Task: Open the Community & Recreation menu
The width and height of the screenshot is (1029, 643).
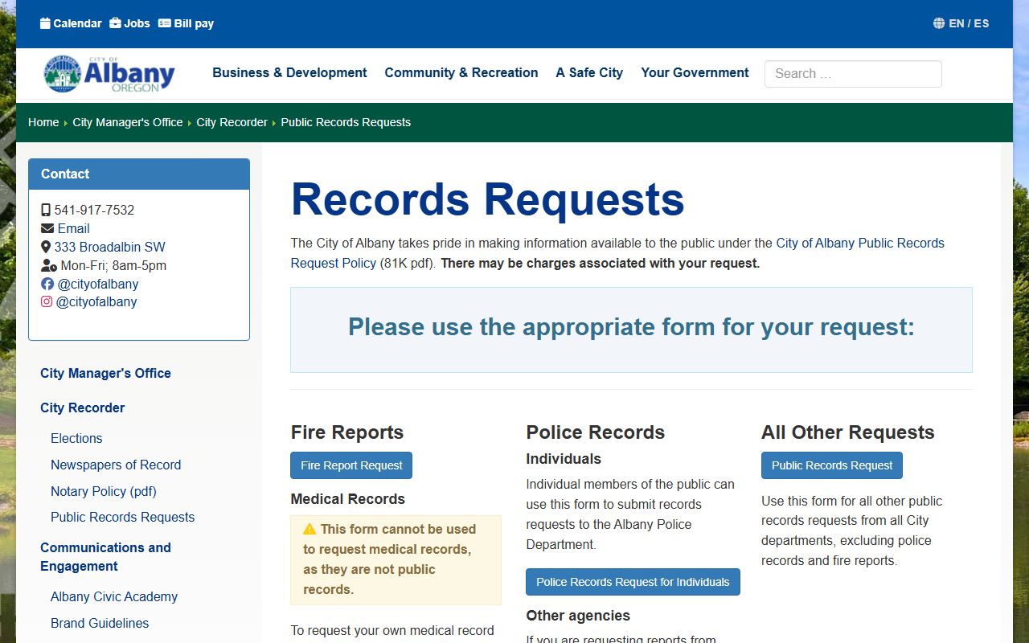Action: (461, 72)
